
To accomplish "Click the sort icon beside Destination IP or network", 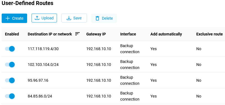I will (77, 34).
